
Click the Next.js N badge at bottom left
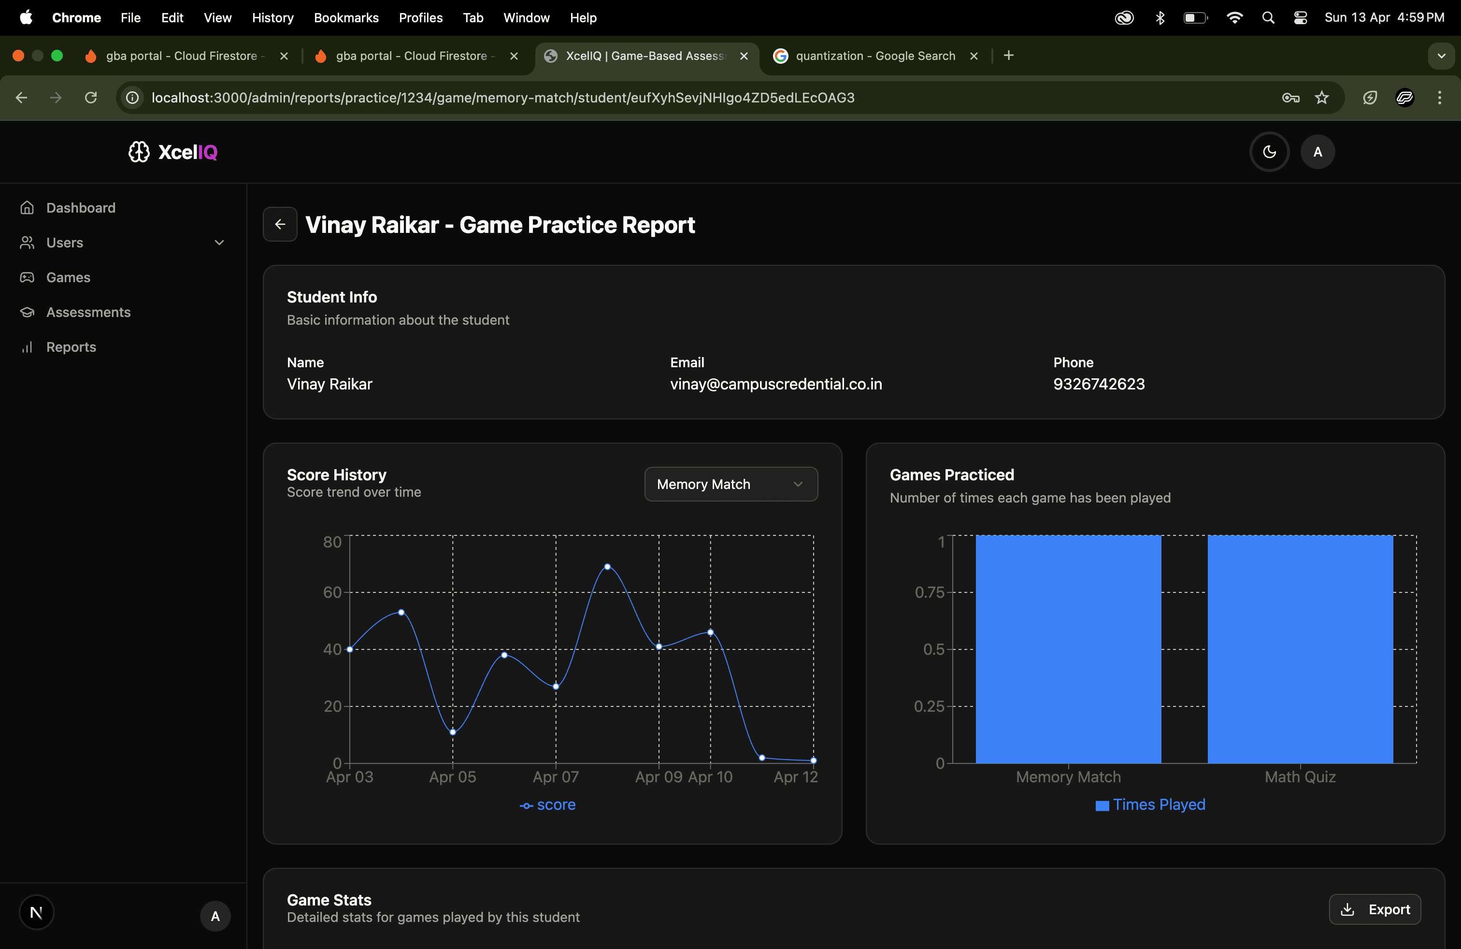(x=36, y=912)
